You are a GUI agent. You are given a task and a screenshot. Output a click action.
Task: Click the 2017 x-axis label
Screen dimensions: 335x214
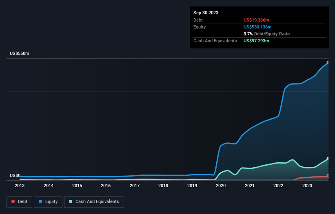(135, 186)
